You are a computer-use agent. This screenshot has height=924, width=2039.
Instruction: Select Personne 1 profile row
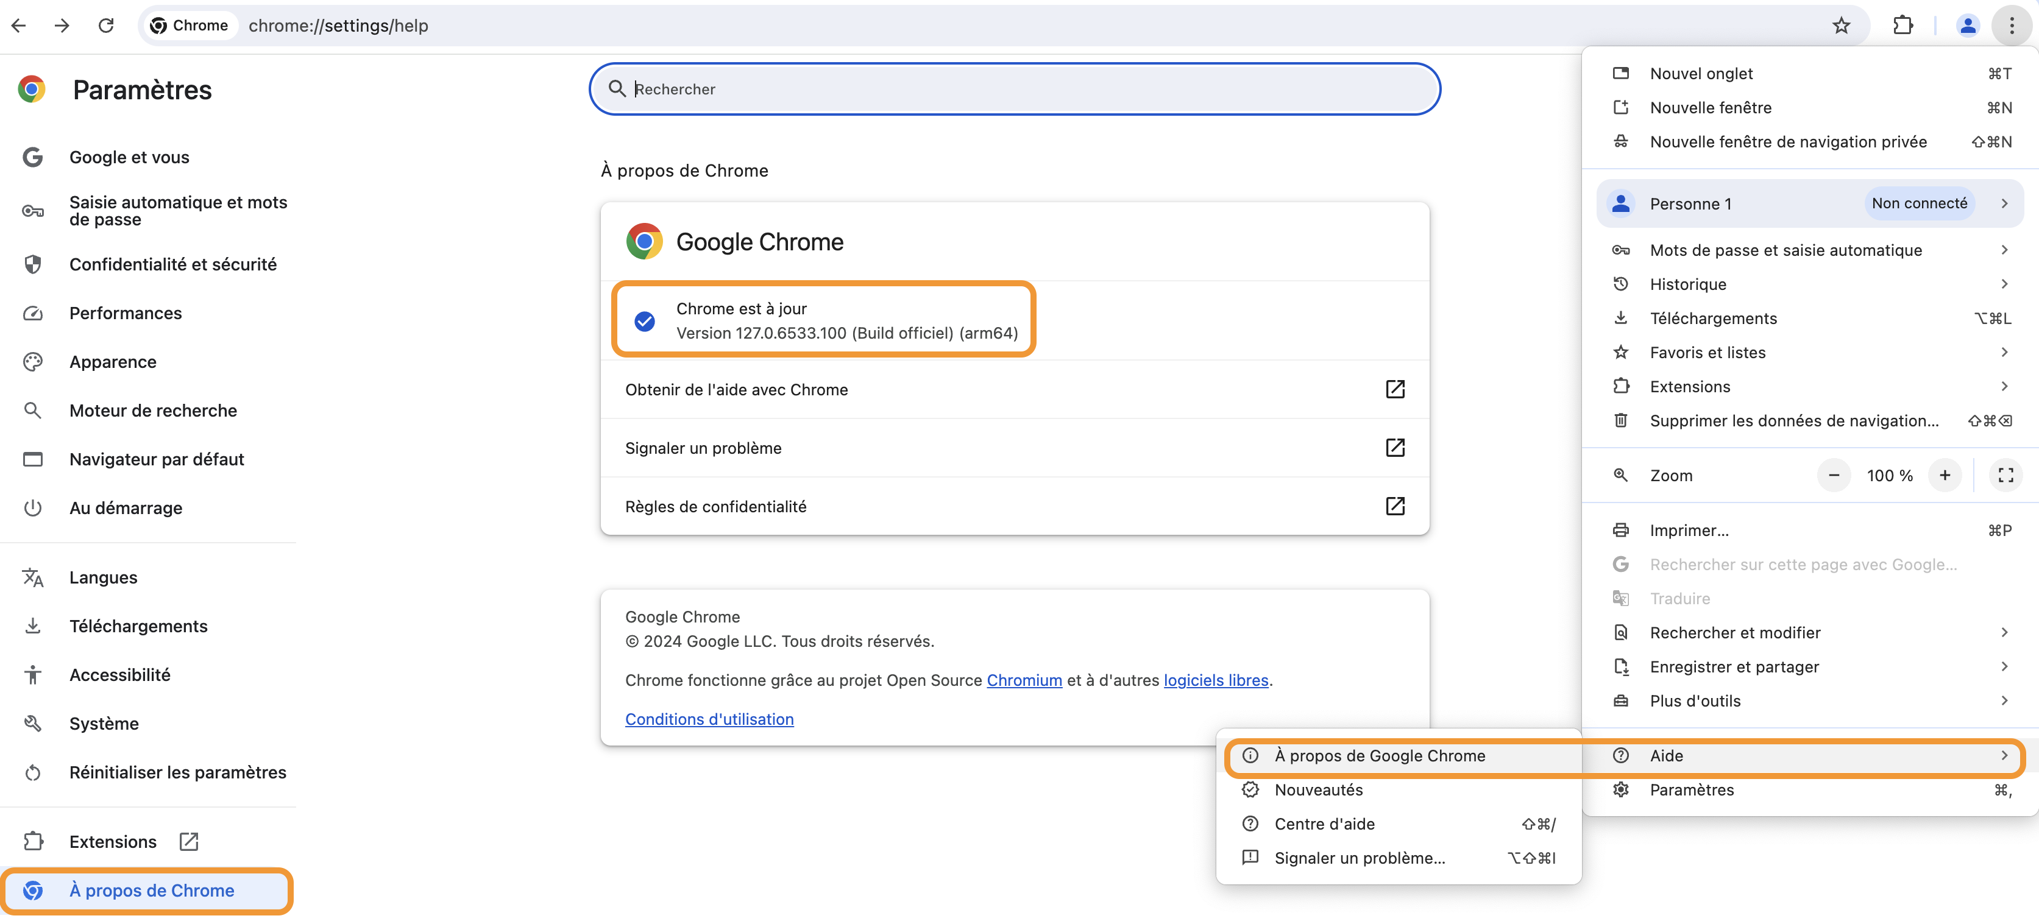point(1809,203)
